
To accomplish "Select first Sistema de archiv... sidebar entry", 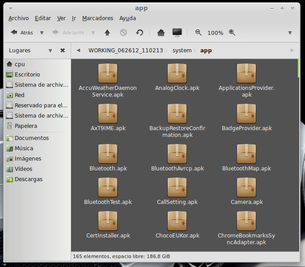I will (x=37, y=85).
